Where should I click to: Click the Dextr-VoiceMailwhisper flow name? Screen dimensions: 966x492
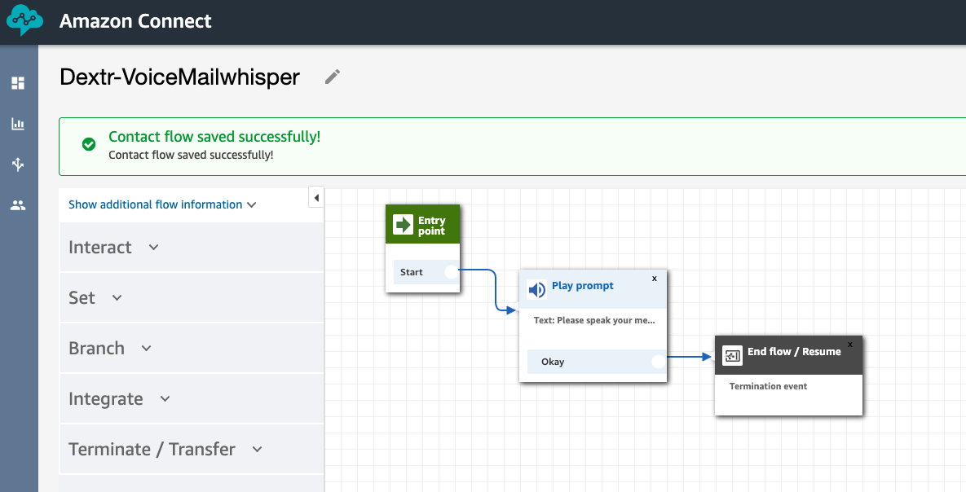[180, 77]
